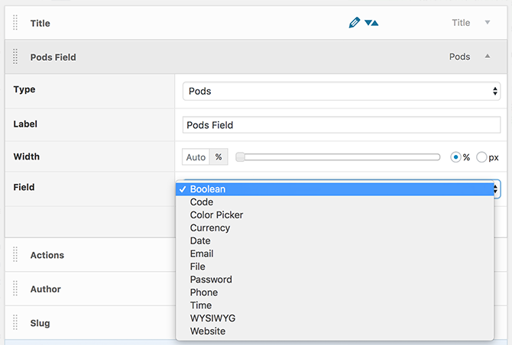Click the drag handle next to Author
The height and width of the screenshot is (345, 512).
point(16,289)
